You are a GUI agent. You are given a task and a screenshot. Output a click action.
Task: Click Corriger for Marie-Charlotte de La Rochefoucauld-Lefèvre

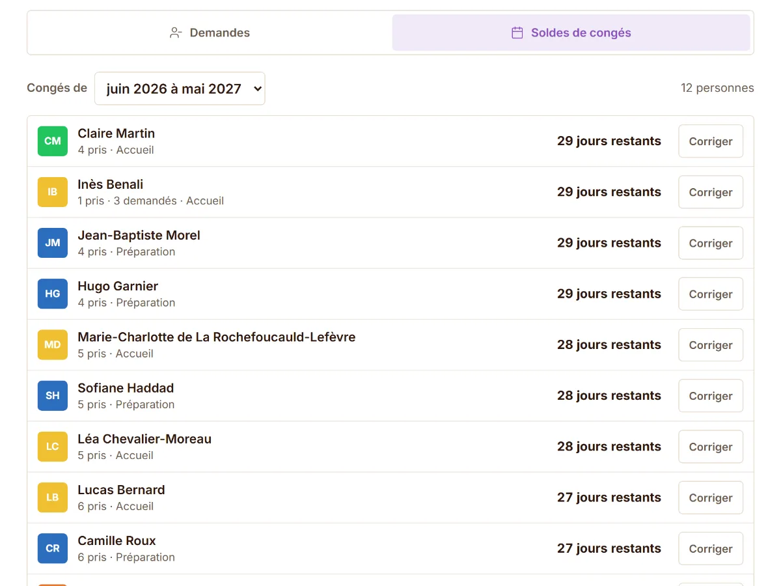(711, 345)
